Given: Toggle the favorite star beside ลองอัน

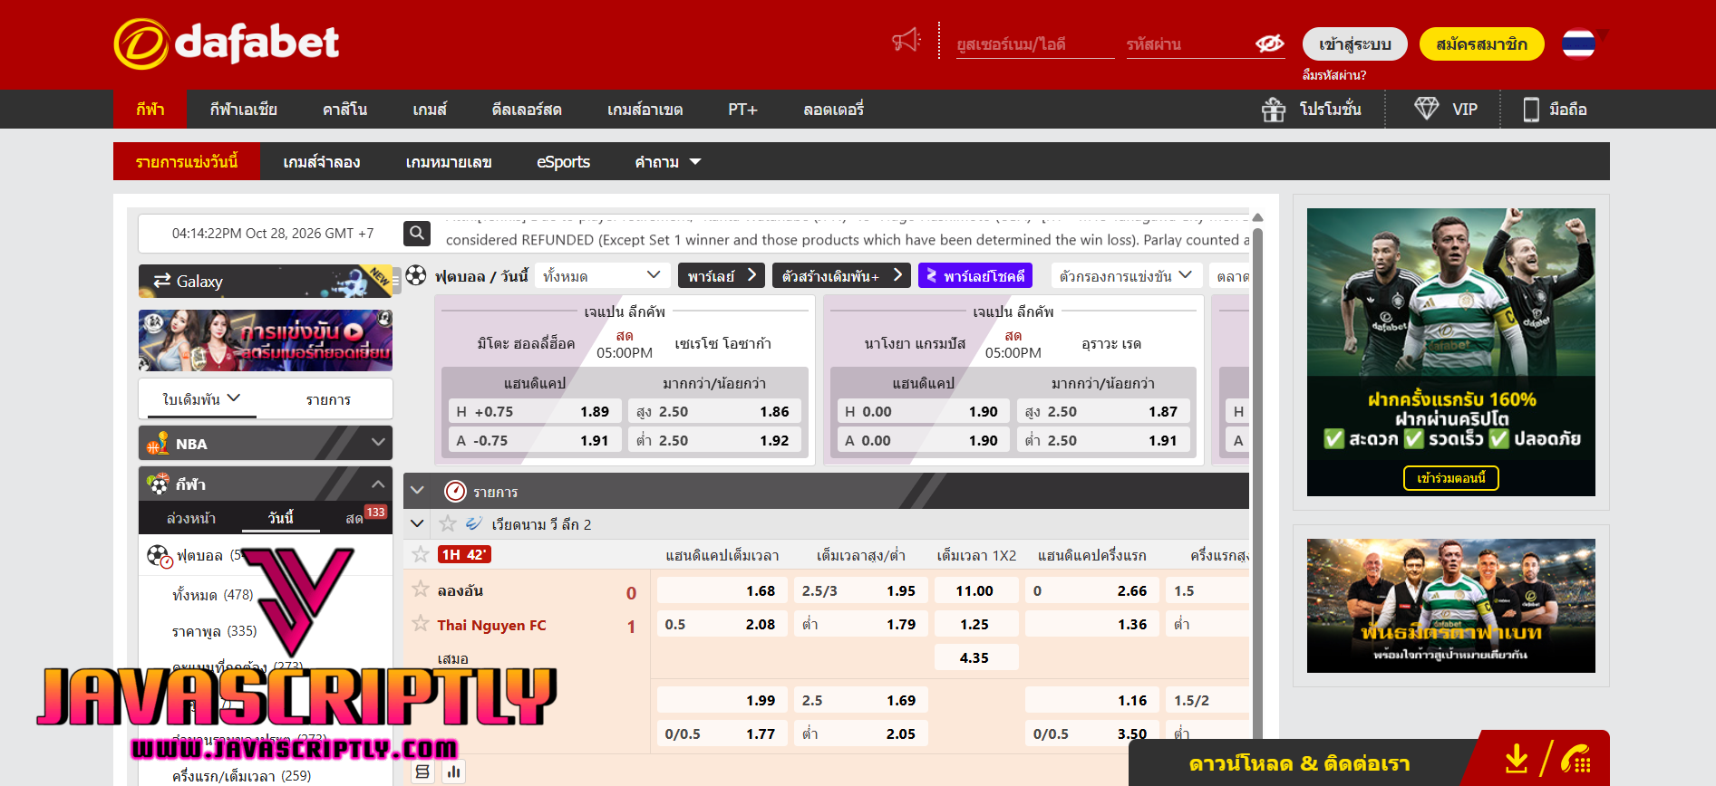Looking at the screenshot, I should pos(421,589).
